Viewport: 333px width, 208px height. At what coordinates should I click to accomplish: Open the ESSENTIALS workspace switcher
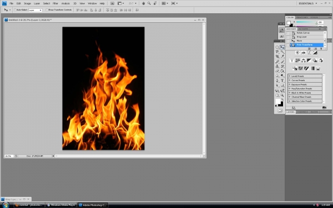(x=307, y=3)
